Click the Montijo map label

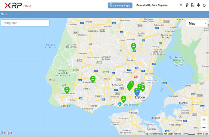183,103
